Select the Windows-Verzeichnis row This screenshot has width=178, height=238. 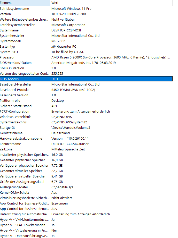coord(86,117)
